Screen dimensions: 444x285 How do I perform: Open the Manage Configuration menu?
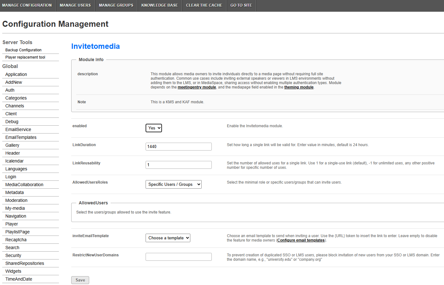[x=27, y=5]
